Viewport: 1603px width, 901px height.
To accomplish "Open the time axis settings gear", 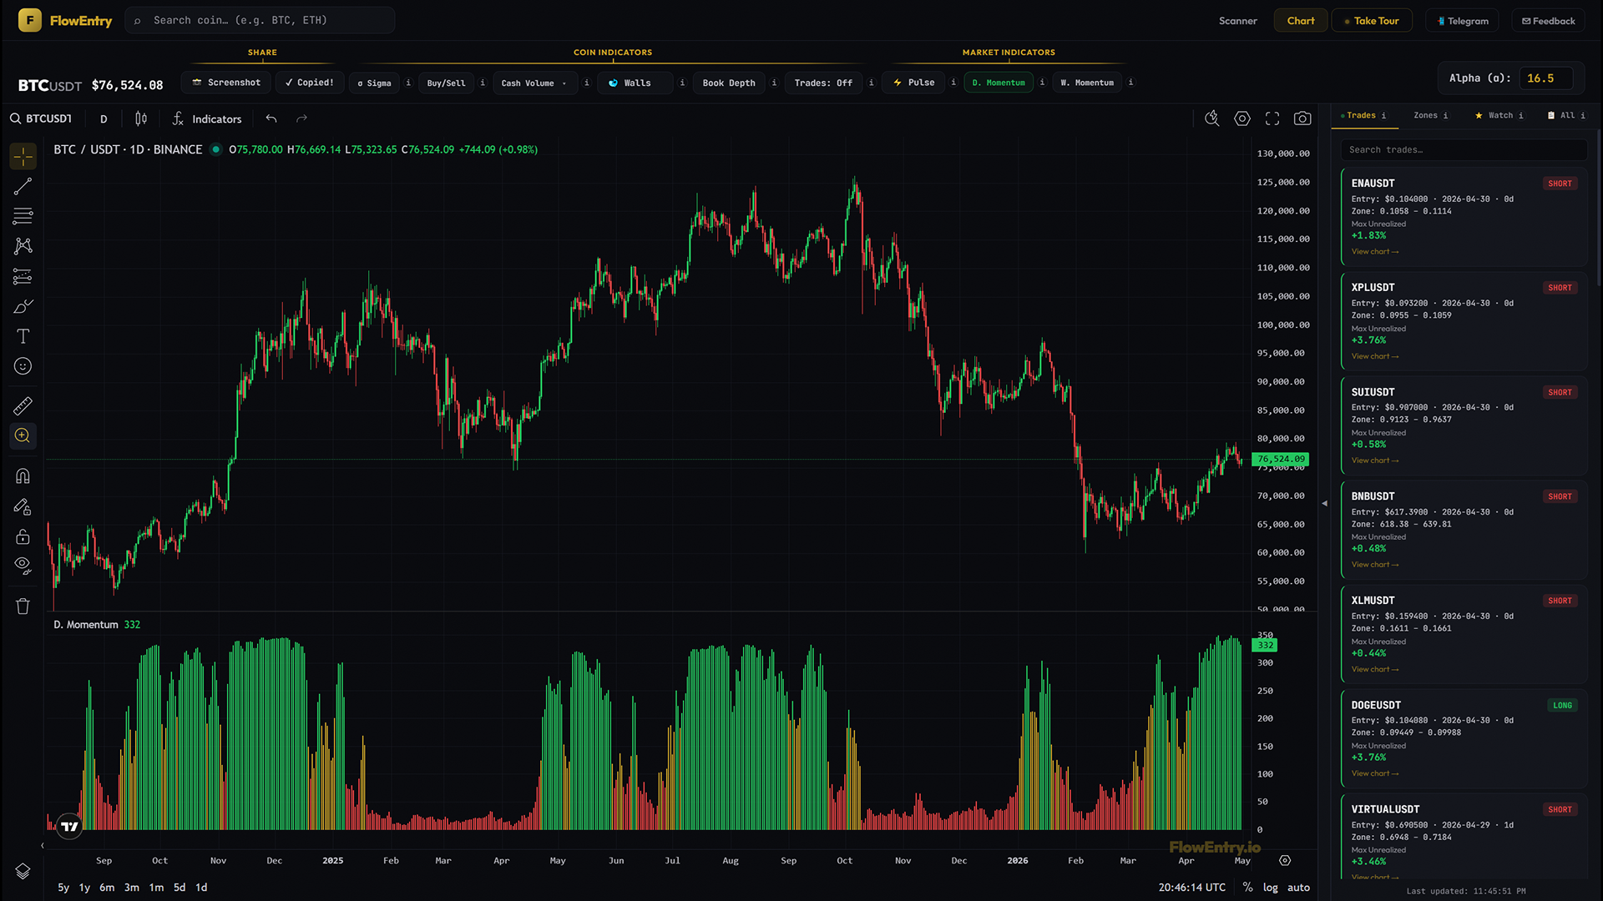I will coord(1285,860).
